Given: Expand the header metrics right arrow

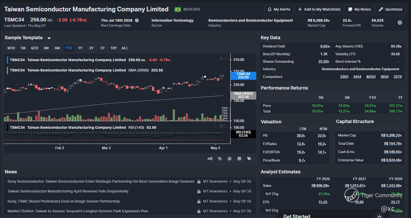Looking at the screenshot, I should pyautogui.click(x=400, y=23).
